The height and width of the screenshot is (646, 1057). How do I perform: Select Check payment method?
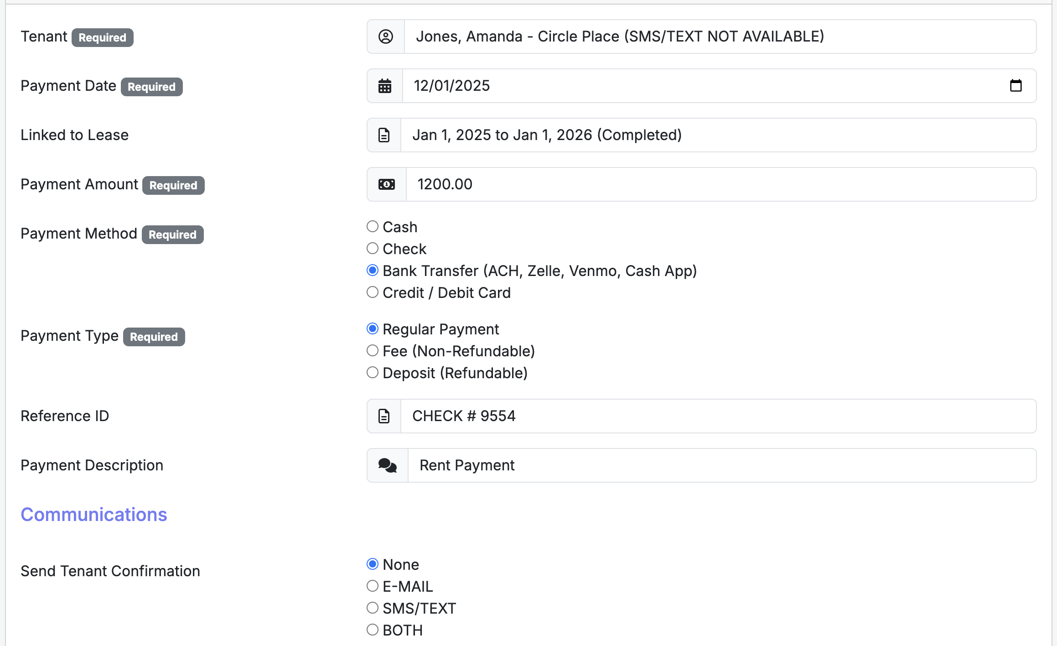[373, 249]
